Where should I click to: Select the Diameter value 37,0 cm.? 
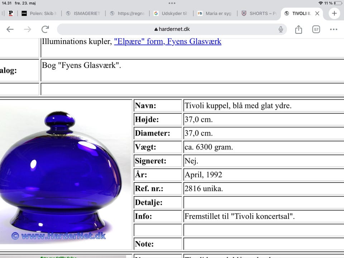pos(199,133)
